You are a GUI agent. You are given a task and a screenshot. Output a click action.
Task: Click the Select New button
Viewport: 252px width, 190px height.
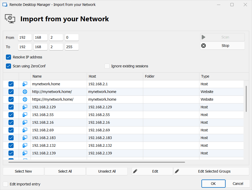23,171
